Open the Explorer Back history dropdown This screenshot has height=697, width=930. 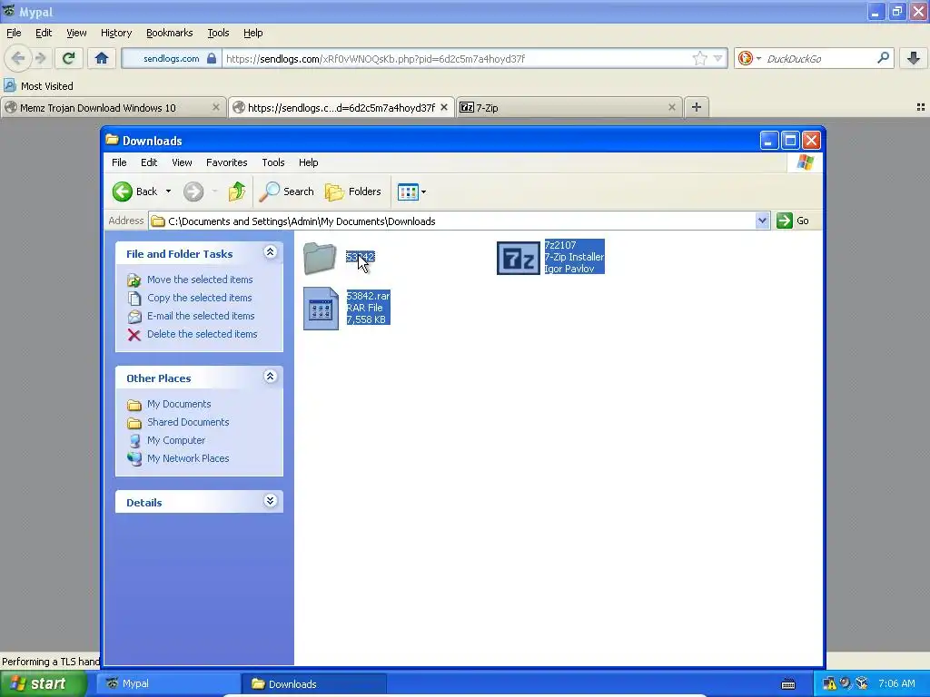pyautogui.click(x=168, y=191)
